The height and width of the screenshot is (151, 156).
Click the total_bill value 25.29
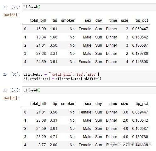[x=41, y=137]
